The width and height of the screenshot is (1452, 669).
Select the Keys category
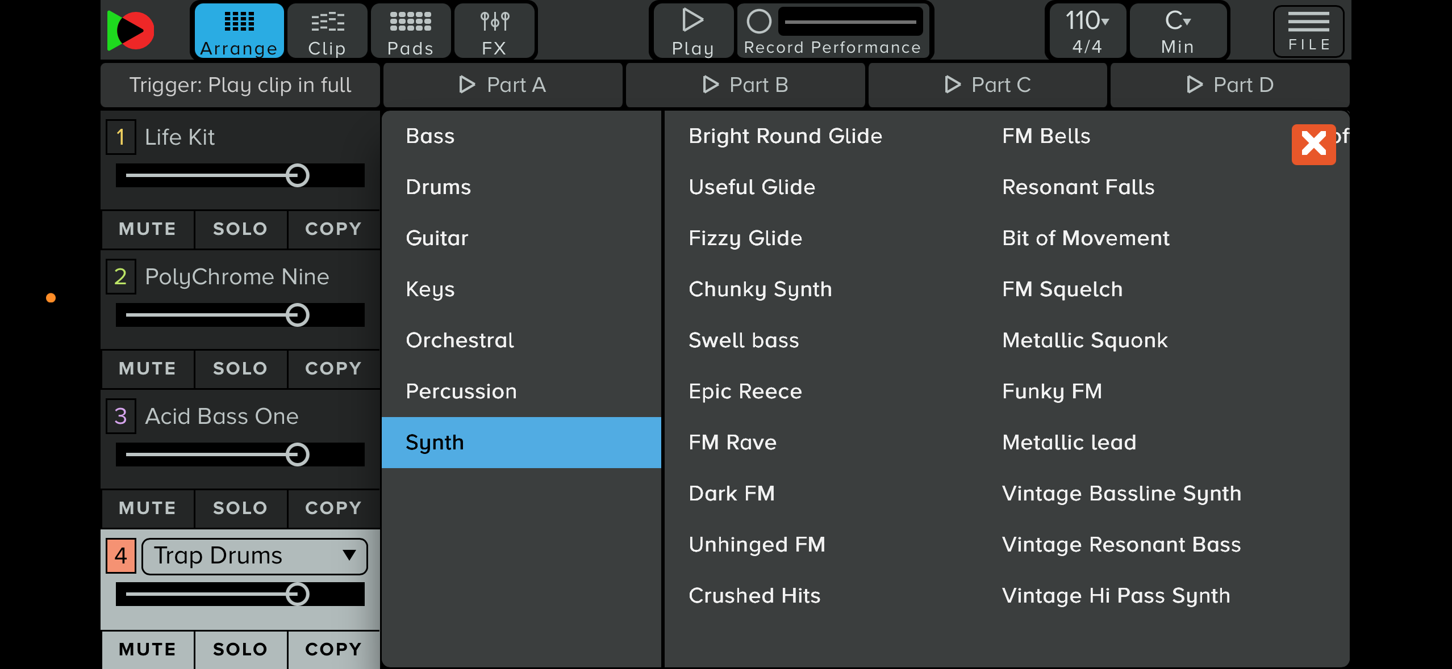point(521,289)
